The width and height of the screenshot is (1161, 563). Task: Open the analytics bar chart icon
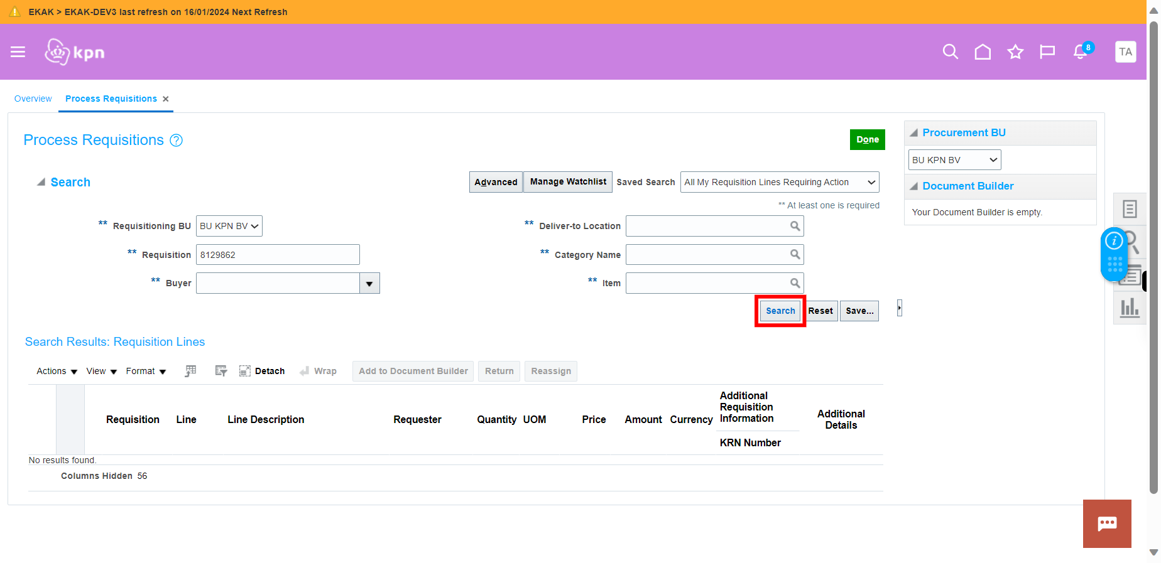[1130, 307]
